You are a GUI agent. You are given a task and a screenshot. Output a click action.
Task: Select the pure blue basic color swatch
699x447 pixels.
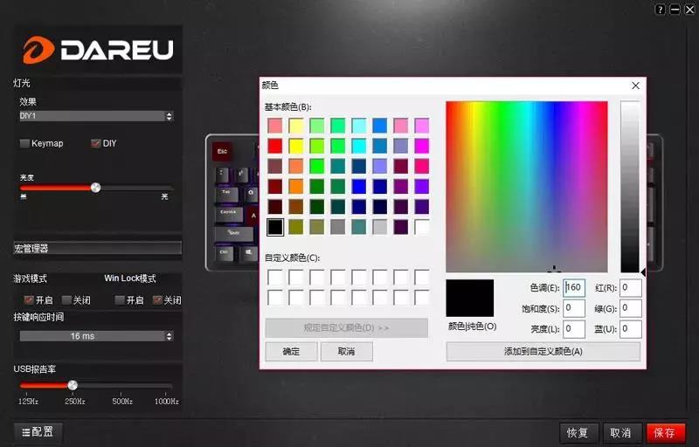(359, 187)
